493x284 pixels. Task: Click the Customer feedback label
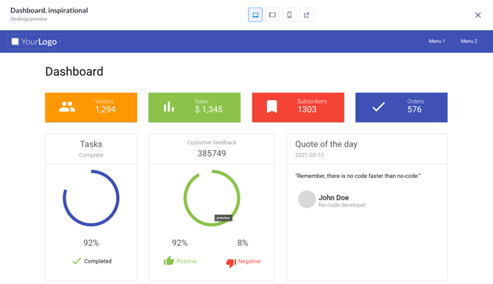[x=212, y=143]
